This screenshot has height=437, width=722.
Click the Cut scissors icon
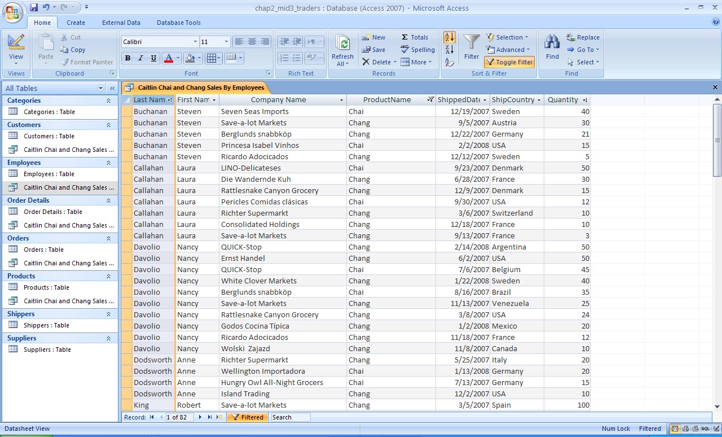pos(63,37)
